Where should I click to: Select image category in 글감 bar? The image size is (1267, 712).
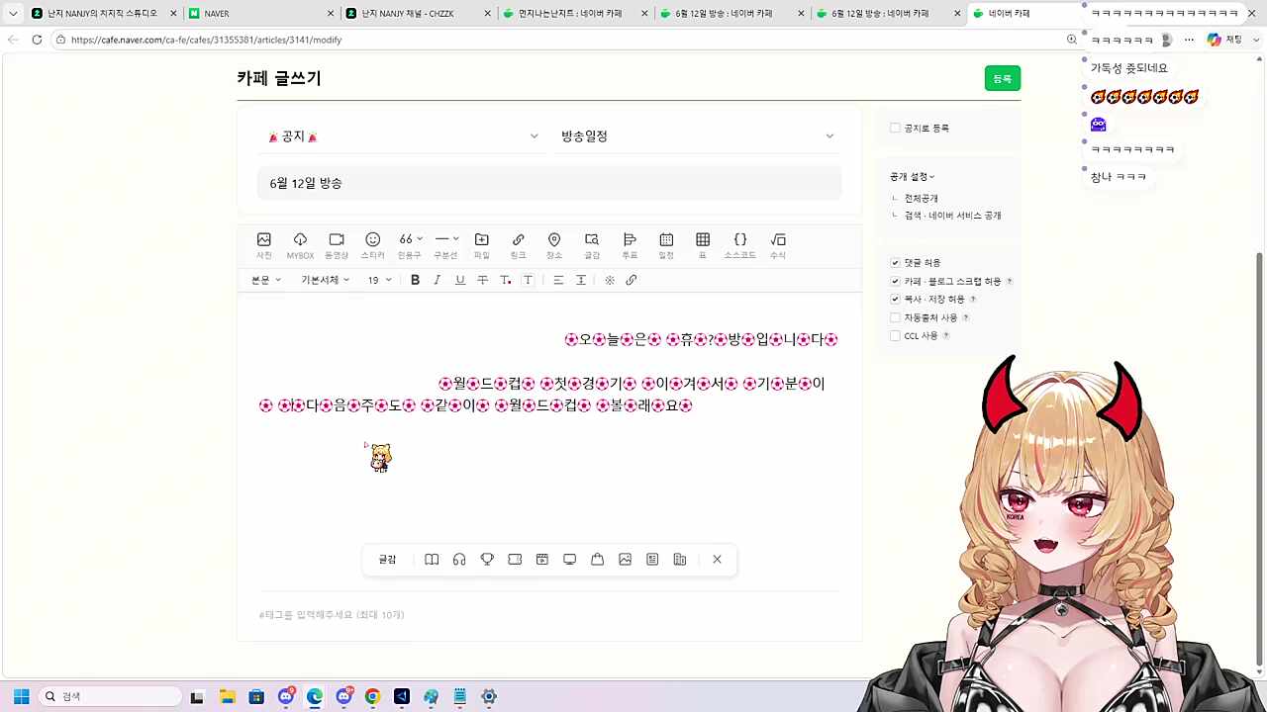coord(625,560)
